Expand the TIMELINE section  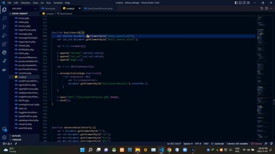(x=24, y=140)
